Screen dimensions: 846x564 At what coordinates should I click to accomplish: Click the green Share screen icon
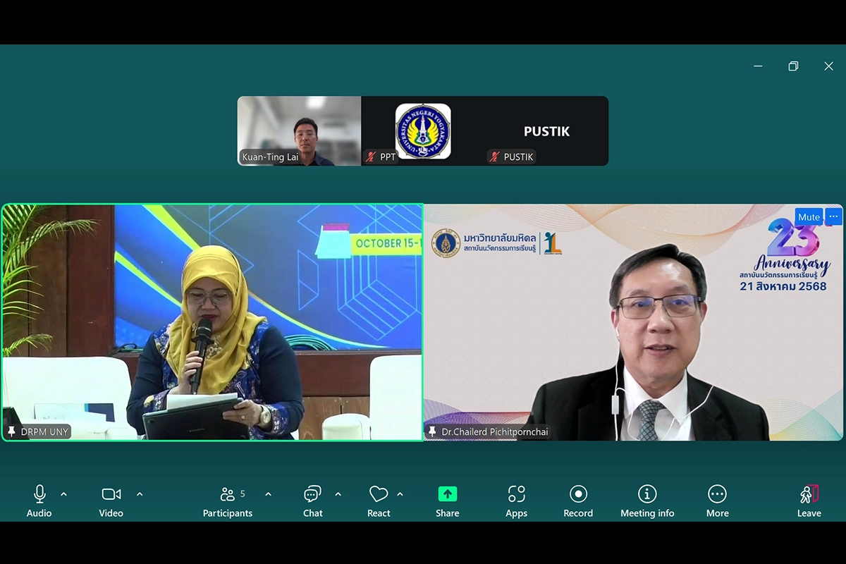click(447, 494)
